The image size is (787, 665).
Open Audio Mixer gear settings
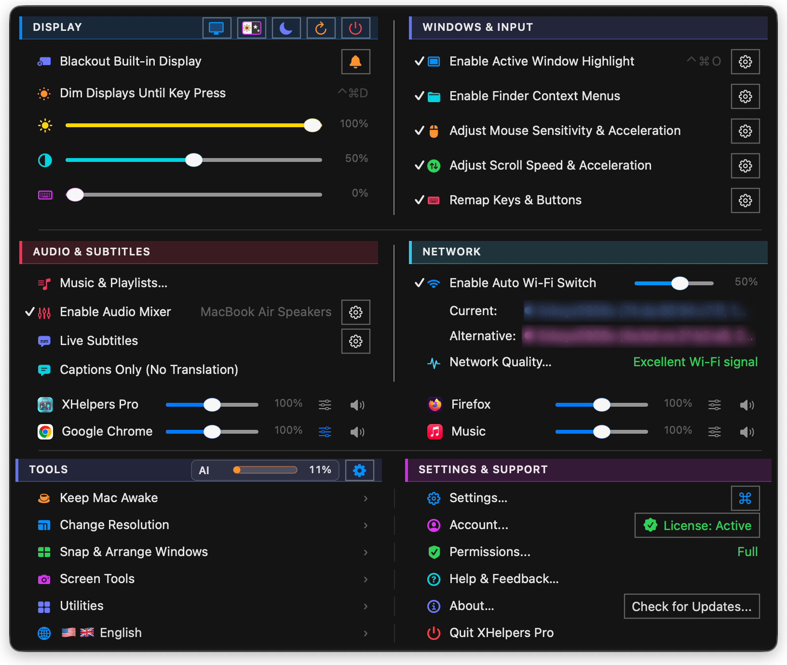355,312
